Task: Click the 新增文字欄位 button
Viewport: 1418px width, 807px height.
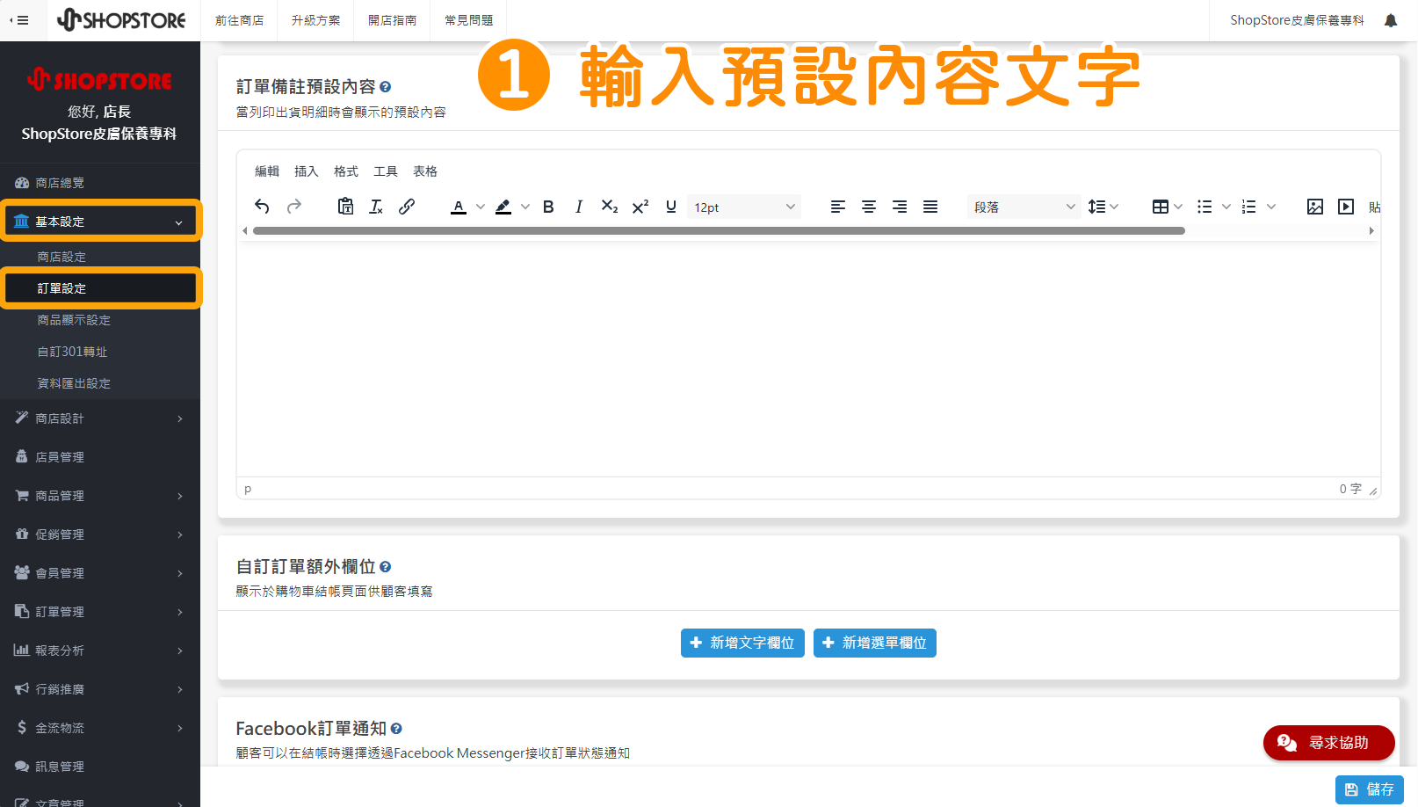Action: pyautogui.click(x=742, y=643)
